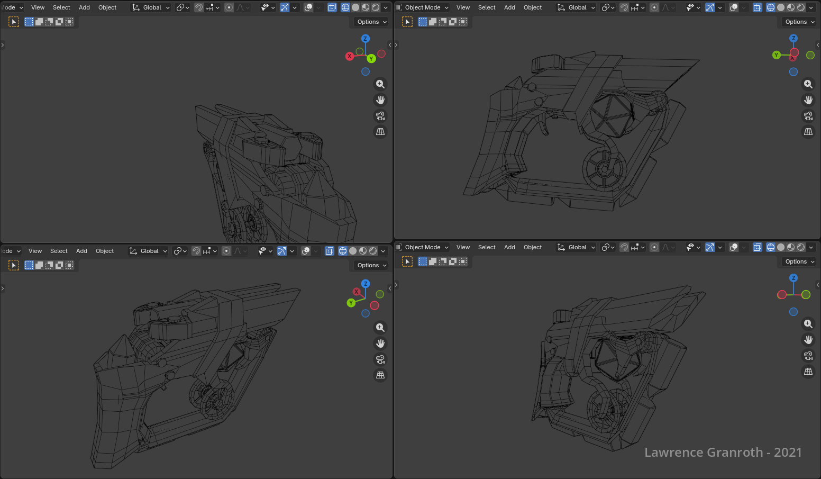821x479 pixels.
Task: Click the green Y axis on top-right gizmo
Action: point(776,55)
